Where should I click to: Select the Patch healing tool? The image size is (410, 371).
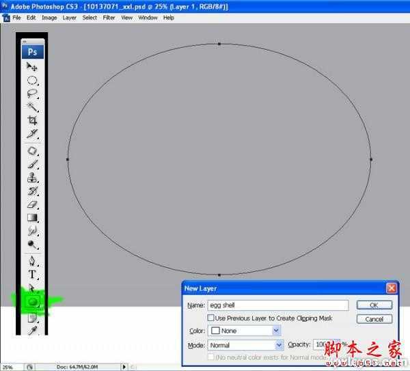point(32,151)
